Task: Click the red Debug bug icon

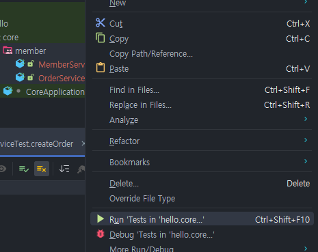Action: [101, 234]
